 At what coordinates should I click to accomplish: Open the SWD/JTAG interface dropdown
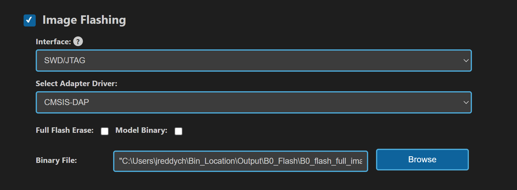point(254,61)
